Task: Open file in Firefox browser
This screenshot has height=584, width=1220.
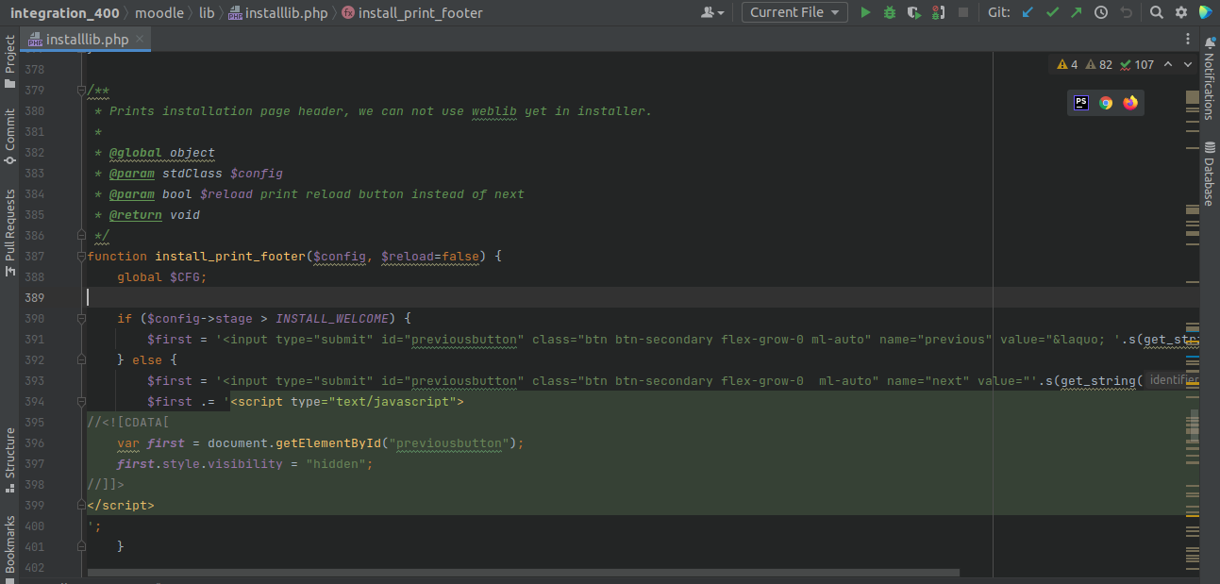Action: tap(1130, 103)
